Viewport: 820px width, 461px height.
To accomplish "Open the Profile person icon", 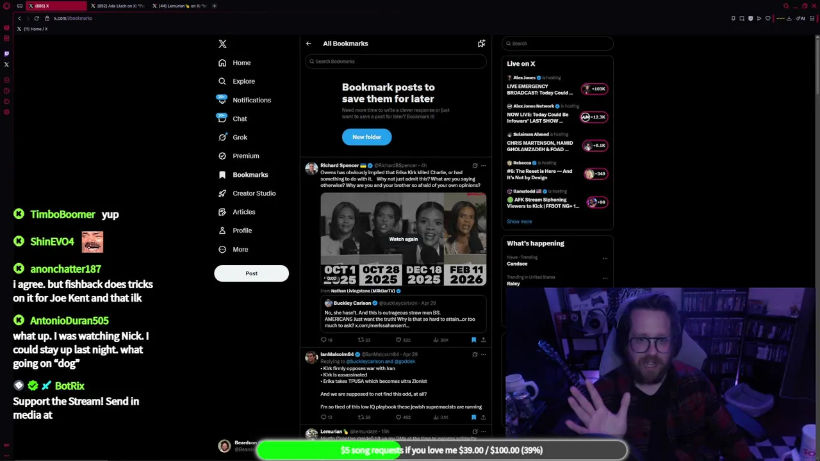I will (x=222, y=230).
